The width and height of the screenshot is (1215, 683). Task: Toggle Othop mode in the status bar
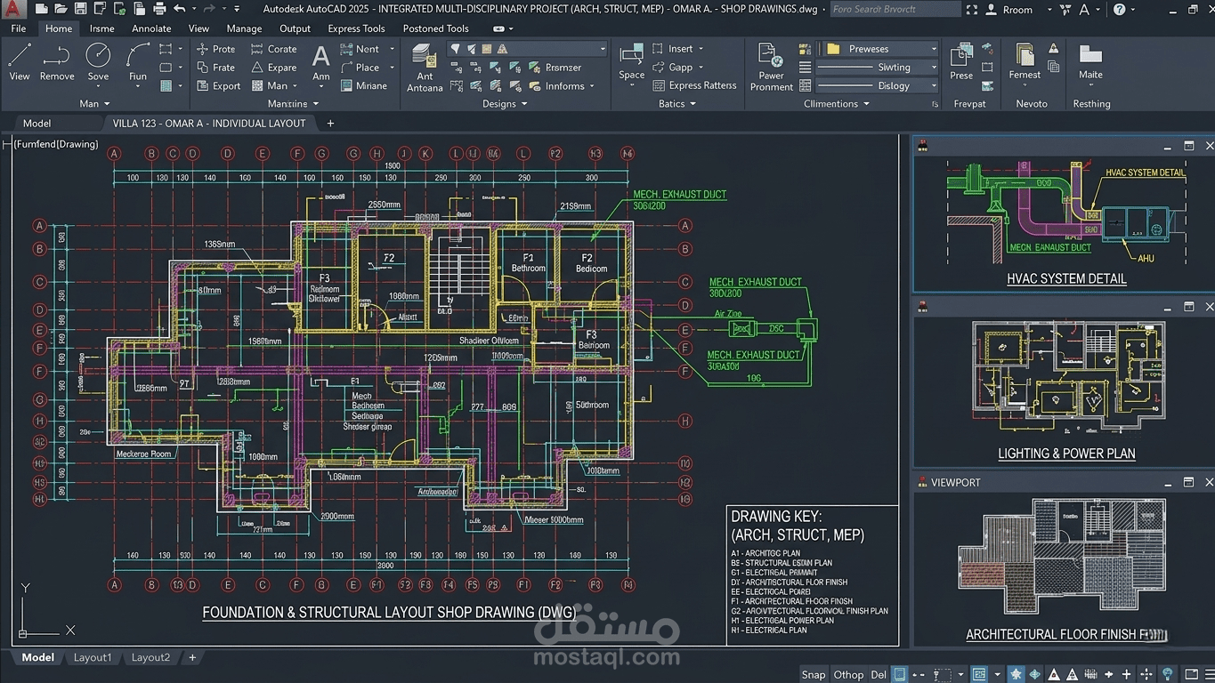click(848, 674)
